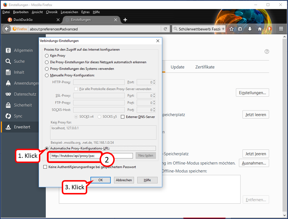Image resolution: width=288 pixels, height=219 pixels.
Task: Enable Externer DNS-Server checkbox
Action: pyautogui.click(x=122, y=117)
